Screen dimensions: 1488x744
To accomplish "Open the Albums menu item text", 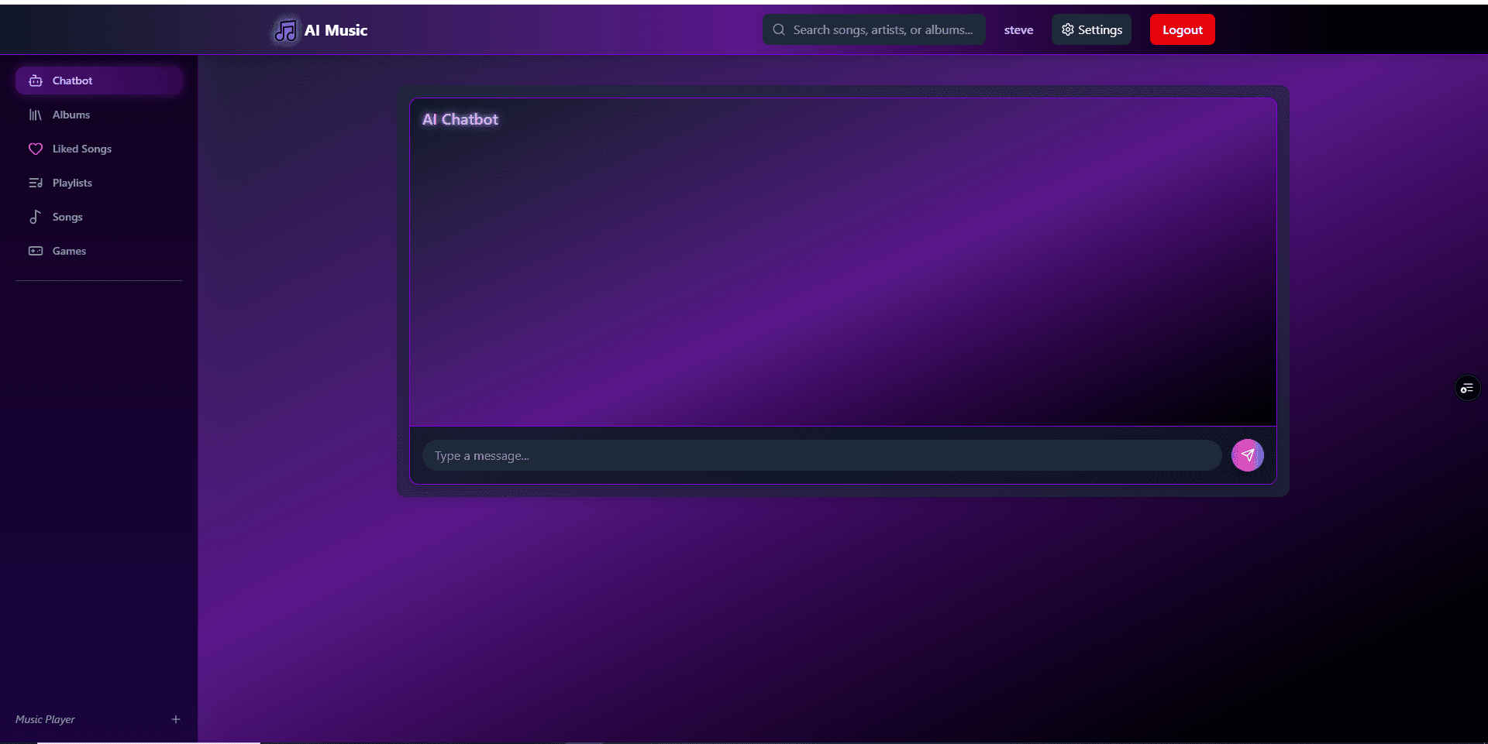I will coord(71,115).
